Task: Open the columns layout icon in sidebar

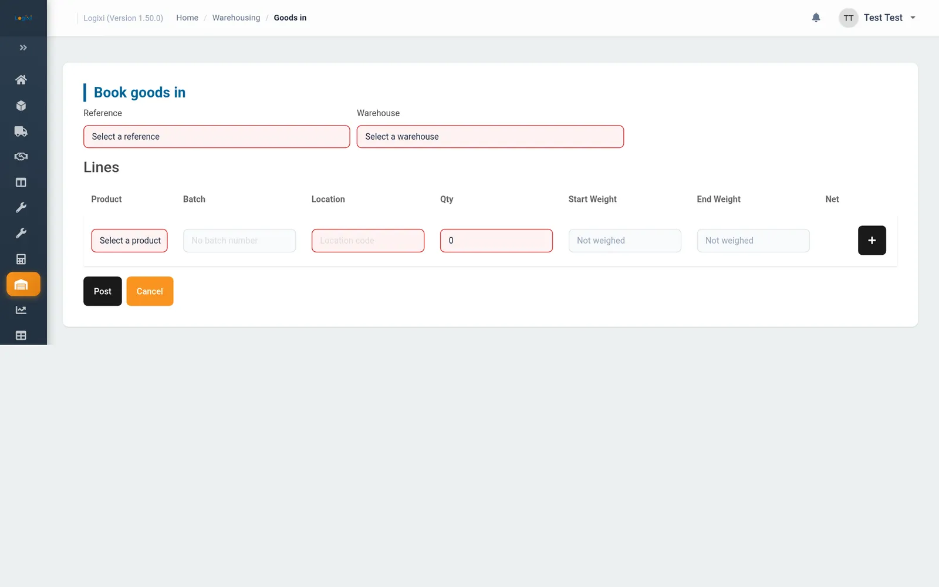Action: pos(21,183)
